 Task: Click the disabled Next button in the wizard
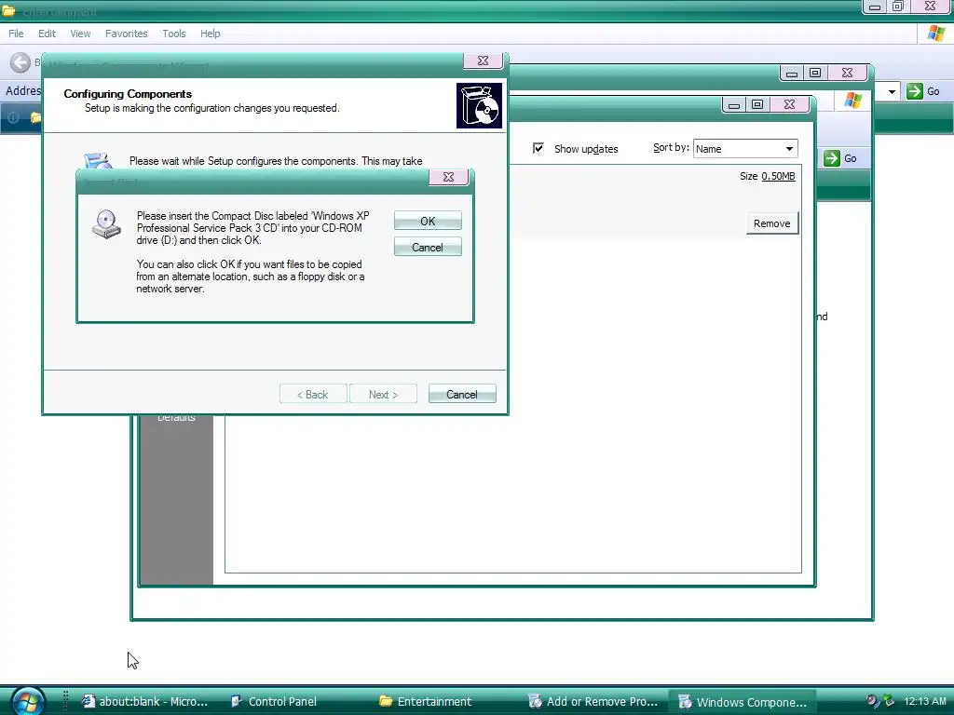coord(383,394)
